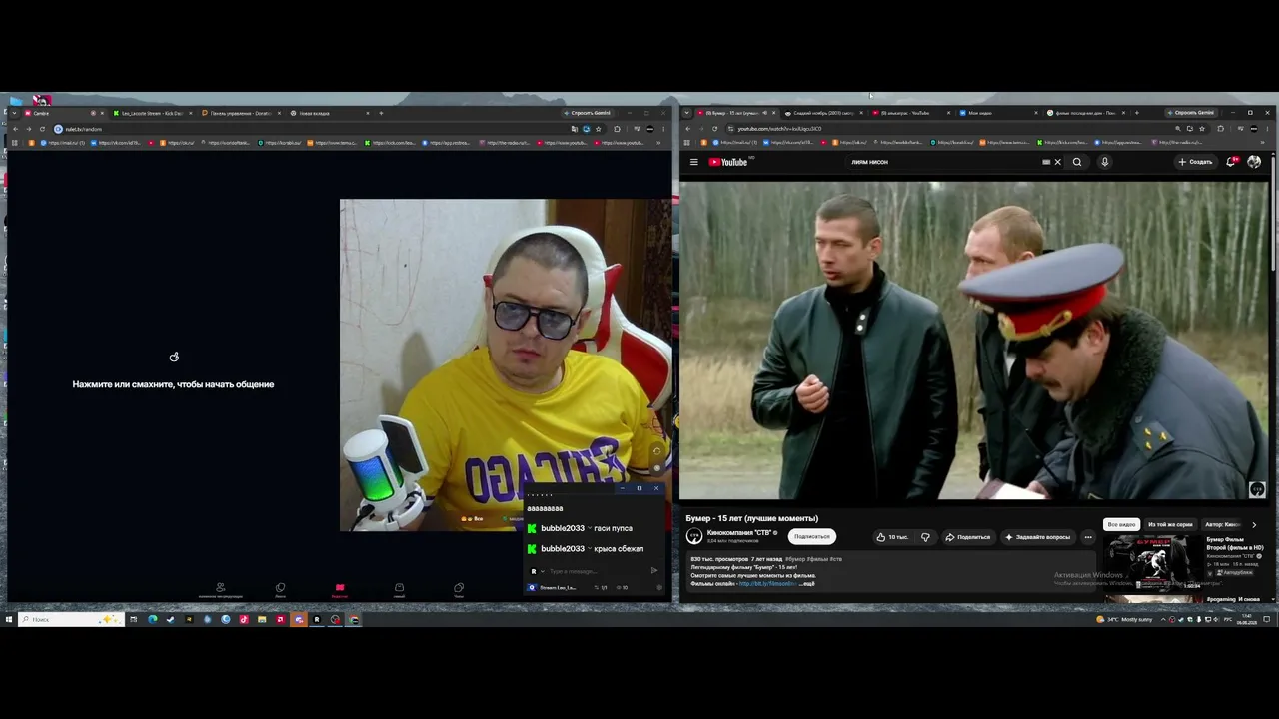
Task: Select the Из той же серии chip
Action: 1170,524
